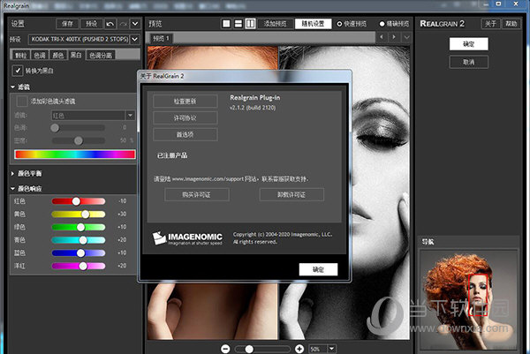Expand the 颜色平衡 (color balance) section
This screenshot has width=530, height=354.
(12, 174)
